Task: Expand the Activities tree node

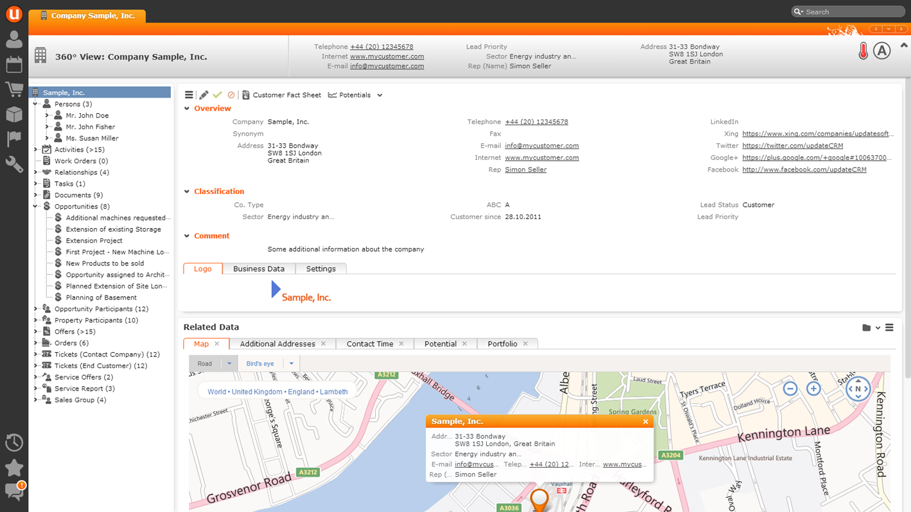Action: point(36,150)
